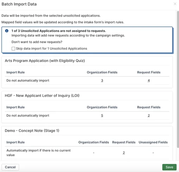Click the Cancel button
This screenshot has height=172, width=179.
tap(10, 167)
